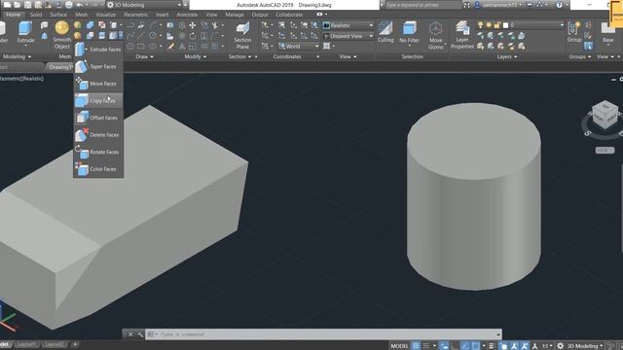Expand the Modify panel

click(196, 56)
